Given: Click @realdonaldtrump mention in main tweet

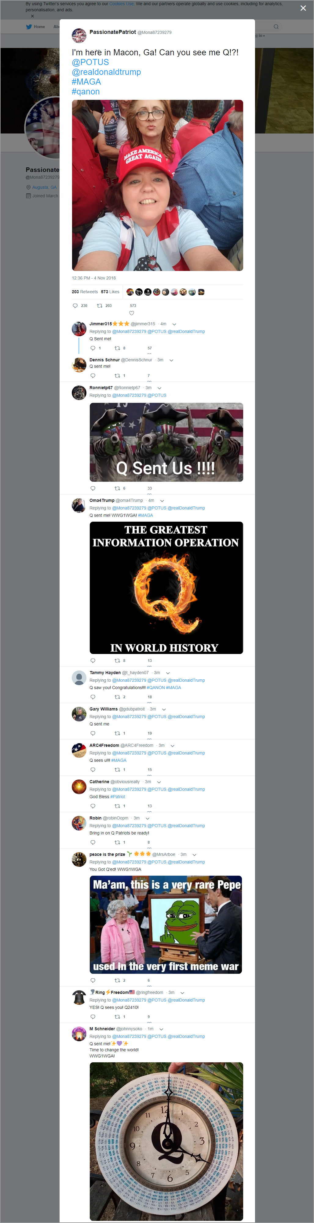Looking at the screenshot, I should pyautogui.click(x=106, y=72).
